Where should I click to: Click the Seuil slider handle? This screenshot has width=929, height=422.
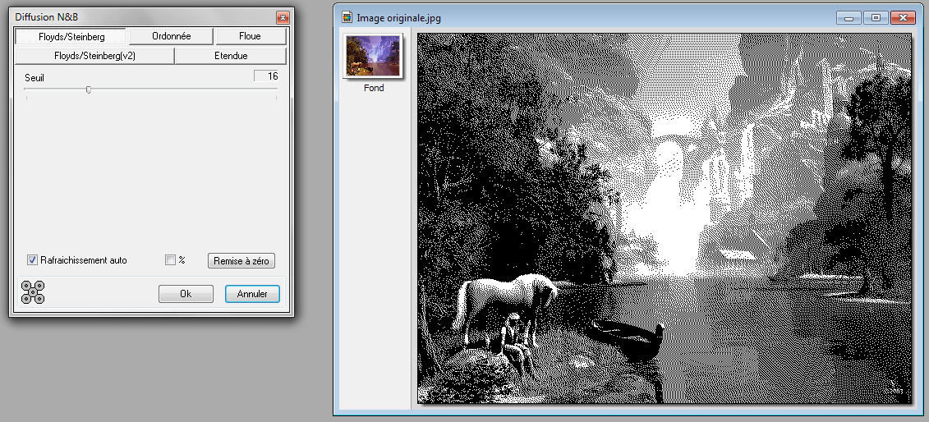pyautogui.click(x=88, y=90)
